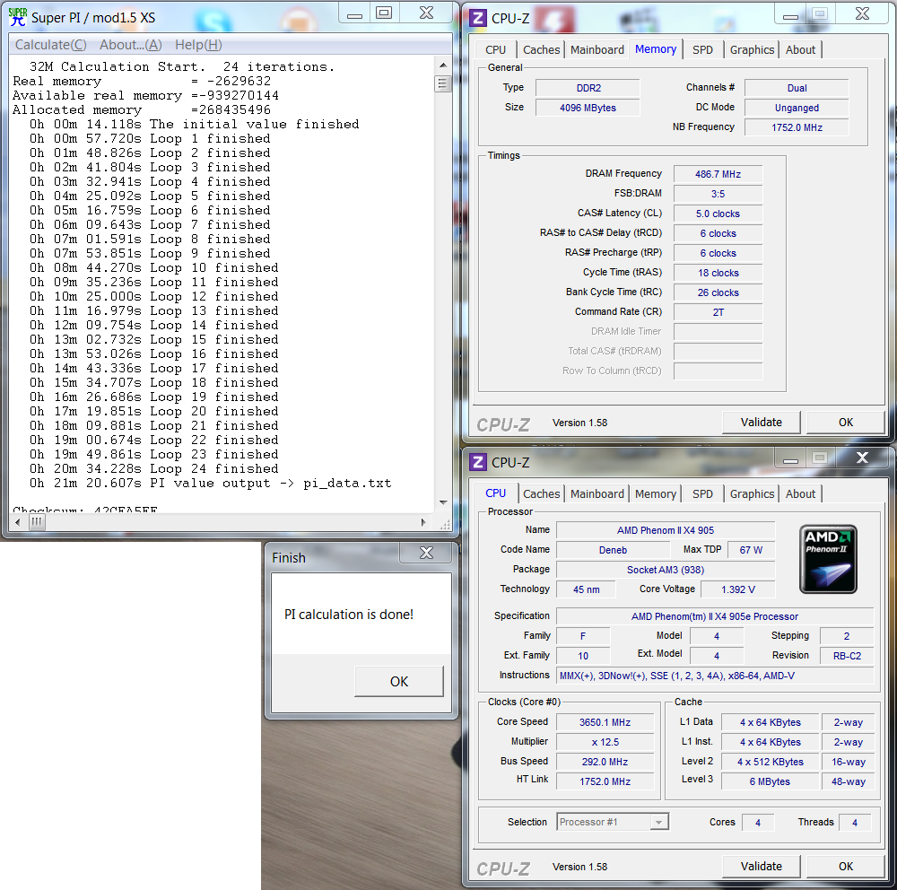897x890 pixels.
Task: Click the PI value output pi_data.txt line
Action: (x=211, y=483)
